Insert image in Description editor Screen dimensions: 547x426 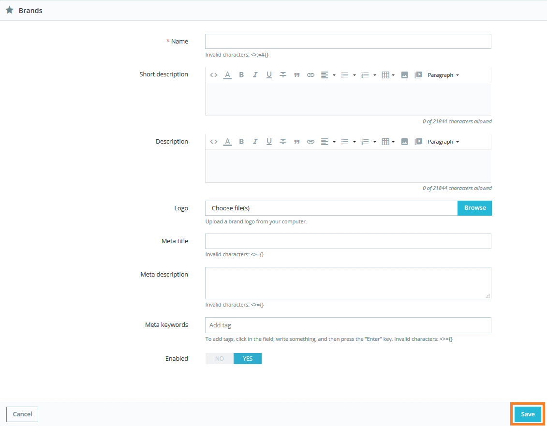point(405,142)
